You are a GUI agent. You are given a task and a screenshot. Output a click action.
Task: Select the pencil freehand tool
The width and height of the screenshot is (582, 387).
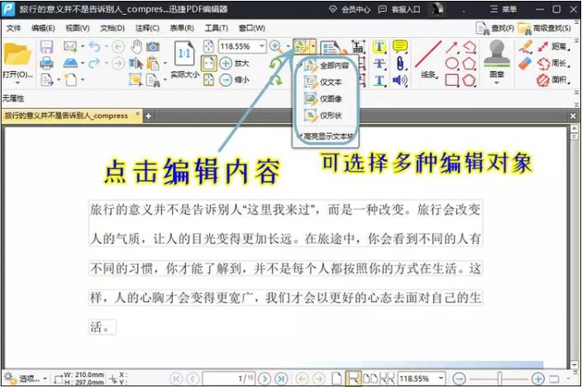click(x=526, y=47)
